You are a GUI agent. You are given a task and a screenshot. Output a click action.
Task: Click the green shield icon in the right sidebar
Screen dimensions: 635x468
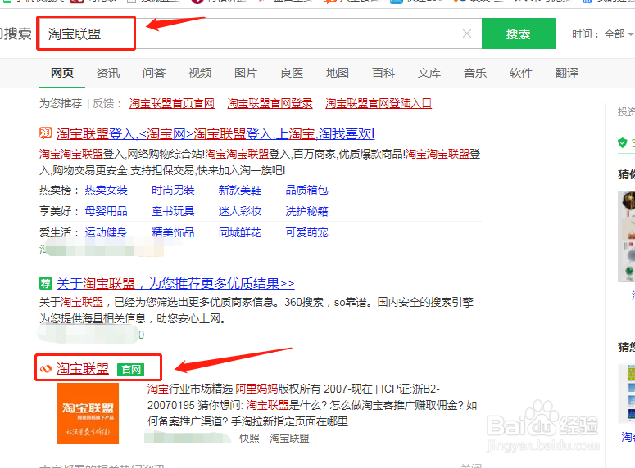[623, 142]
